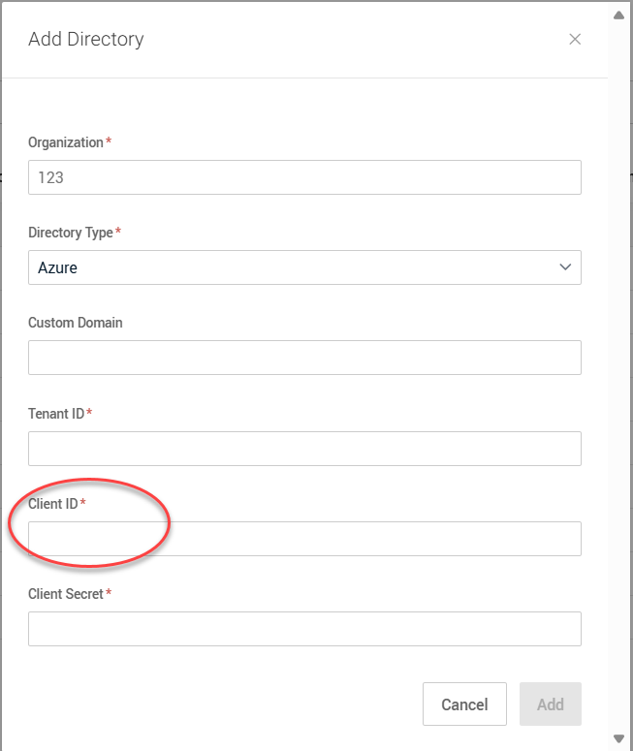The height and width of the screenshot is (751, 633).
Task: Click the Add Directory dialog title
Action: [x=86, y=40]
